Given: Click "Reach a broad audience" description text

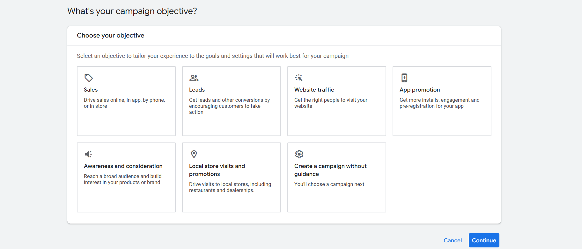Looking at the screenshot, I should (122, 179).
